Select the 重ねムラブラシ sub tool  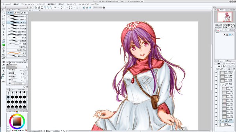pos(17,56)
